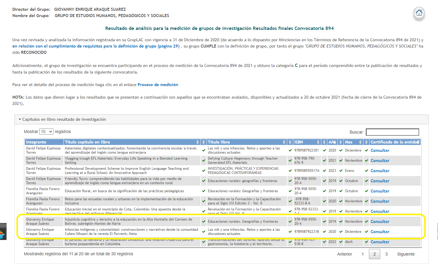Click sort arrows on ISBN column
The width and height of the screenshot is (438, 269).
tap(318, 142)
